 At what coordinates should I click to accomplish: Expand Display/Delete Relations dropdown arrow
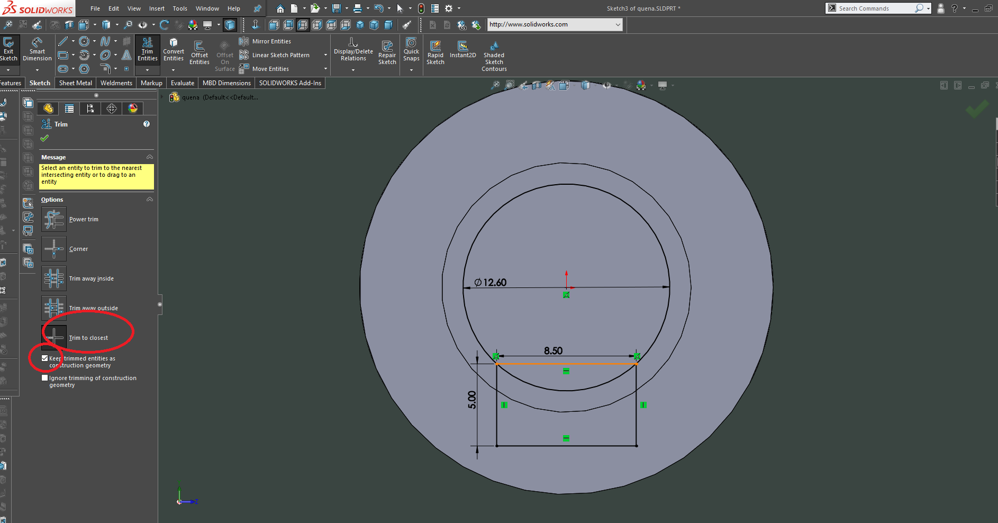tap(353, 70)
